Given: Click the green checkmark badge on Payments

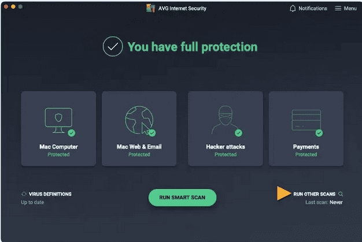Looking at the screenshot, I should pos(319,133).
